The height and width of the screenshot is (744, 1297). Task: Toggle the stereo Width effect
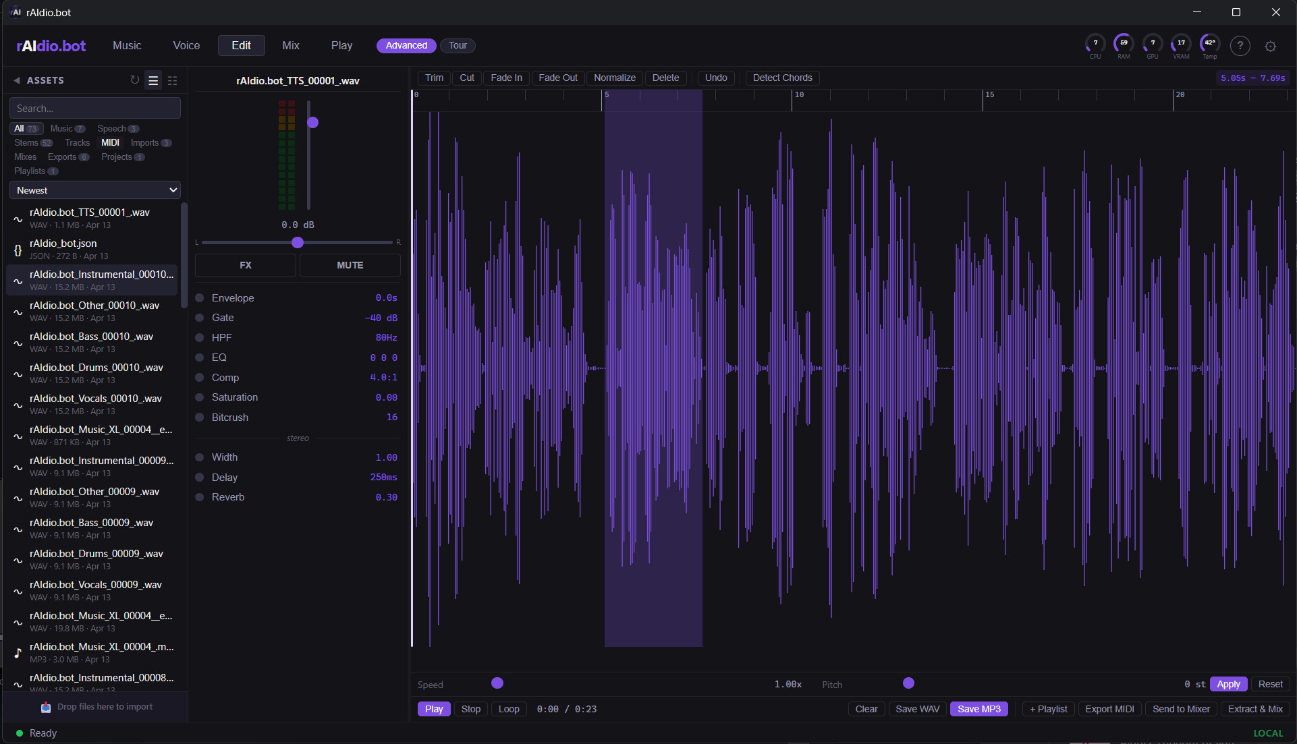[x=200, y=457]
